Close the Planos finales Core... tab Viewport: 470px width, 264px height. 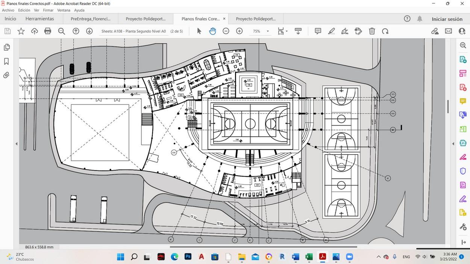pos(224,19)
